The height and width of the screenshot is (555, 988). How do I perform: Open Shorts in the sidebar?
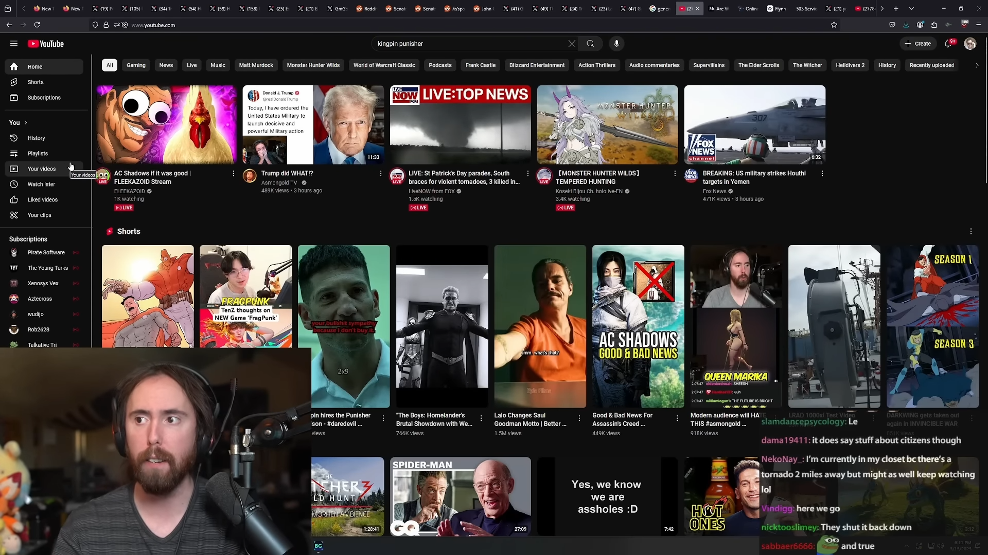[x=35, y=82]
